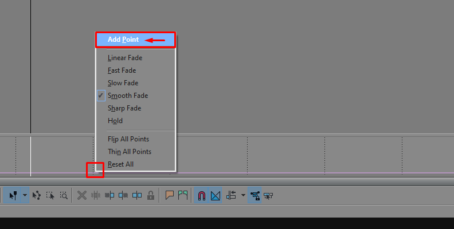
Task: Select the Normal Edit tool
Action: click(13, 195)
